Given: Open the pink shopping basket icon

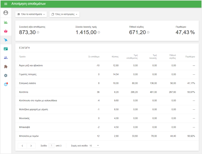Looking at the screenshot, I should (6, 31).
